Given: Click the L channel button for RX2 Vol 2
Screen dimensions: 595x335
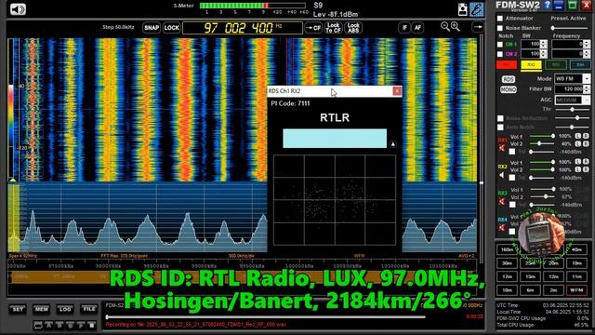Looking at the screenshot, I should tap(578, 169).
